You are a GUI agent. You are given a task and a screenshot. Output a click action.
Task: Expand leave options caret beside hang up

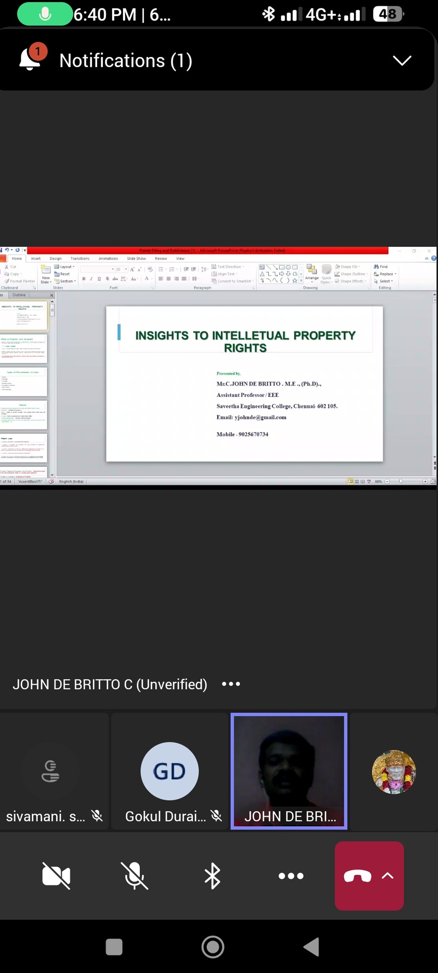pyautogui.click(x=388, y=876)
